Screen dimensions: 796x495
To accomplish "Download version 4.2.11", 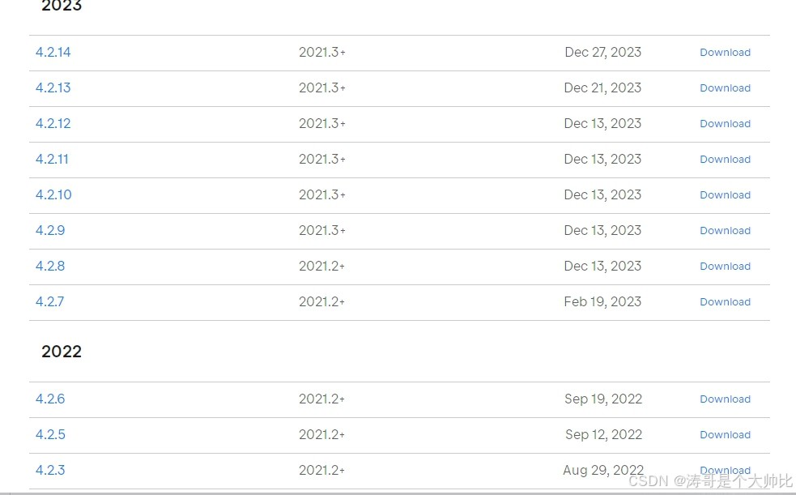I will pyautogui.click(x=725, y=159).
